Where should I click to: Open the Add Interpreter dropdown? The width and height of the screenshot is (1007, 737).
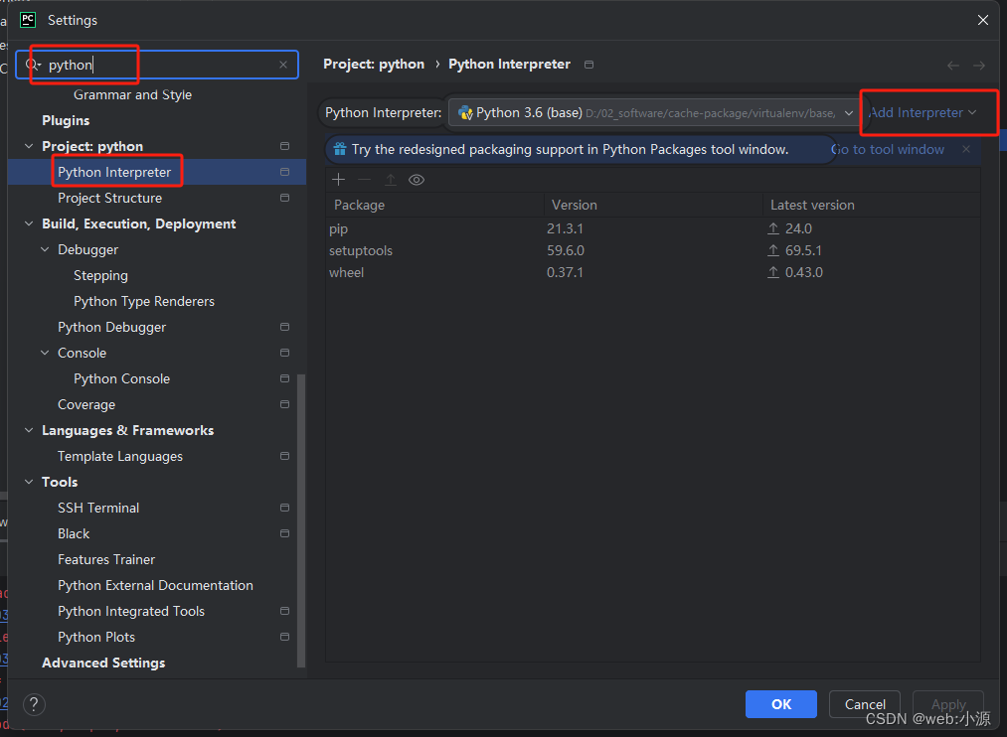point(923,113)
